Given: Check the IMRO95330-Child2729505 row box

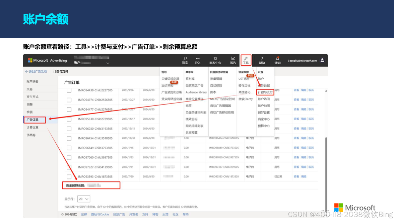Looking at the screenshot, I should 69,119.
